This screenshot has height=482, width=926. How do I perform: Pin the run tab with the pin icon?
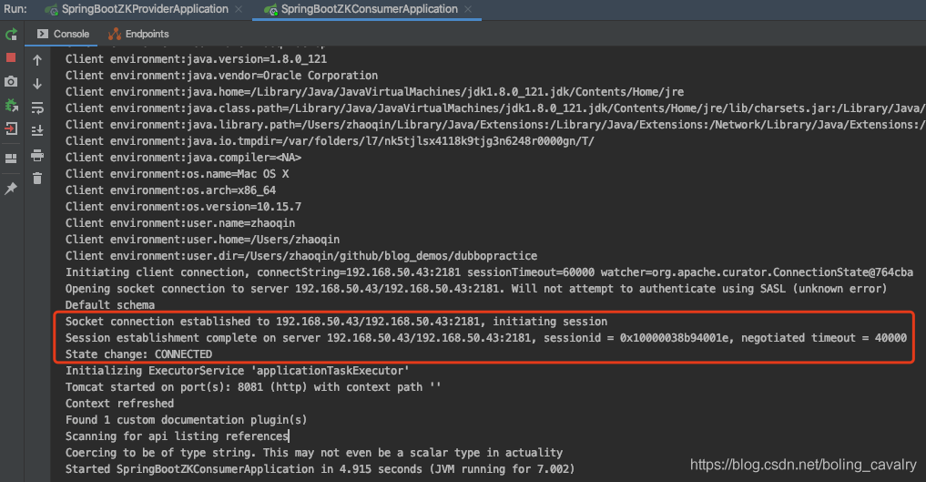[x=11, y=189]
